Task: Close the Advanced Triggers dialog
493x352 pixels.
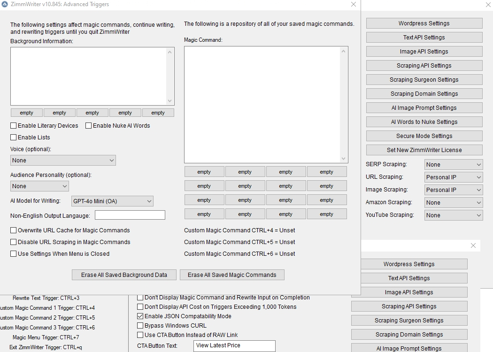Action: coord(354,4)
